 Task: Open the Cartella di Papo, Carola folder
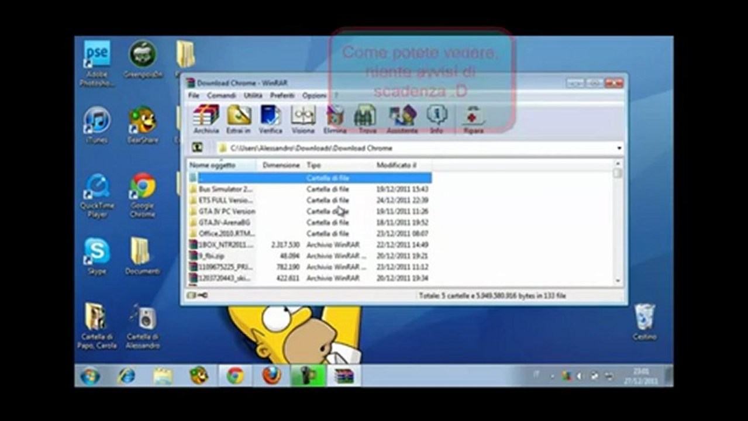pos(96,326)
